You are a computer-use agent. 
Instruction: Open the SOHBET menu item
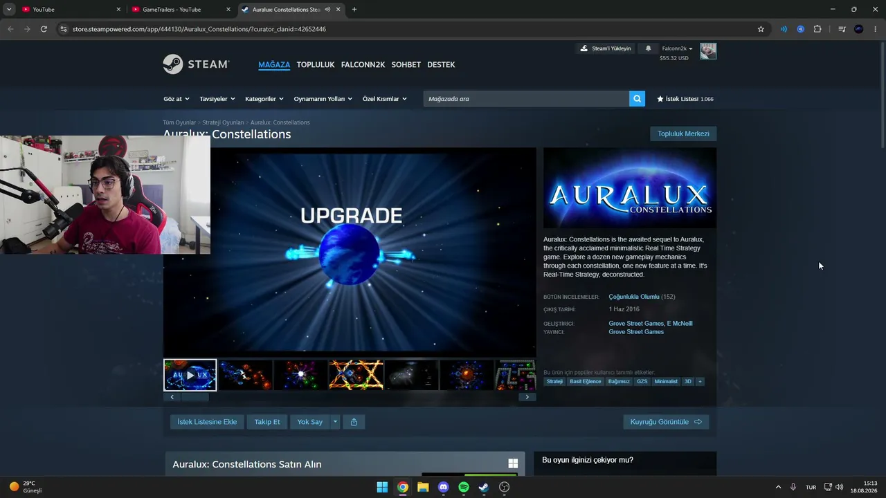coord(406,64)
